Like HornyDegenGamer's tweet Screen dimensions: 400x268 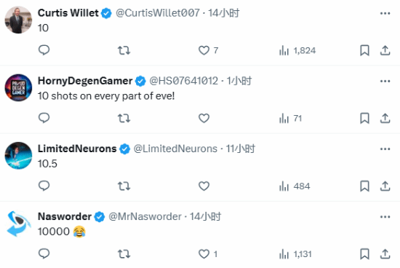(x=204, y=118)
